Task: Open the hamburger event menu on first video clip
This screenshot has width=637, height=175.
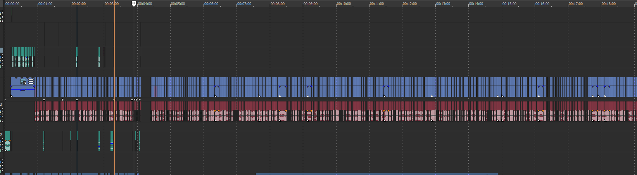Action: pyautogui.click(x=31, y=82)
